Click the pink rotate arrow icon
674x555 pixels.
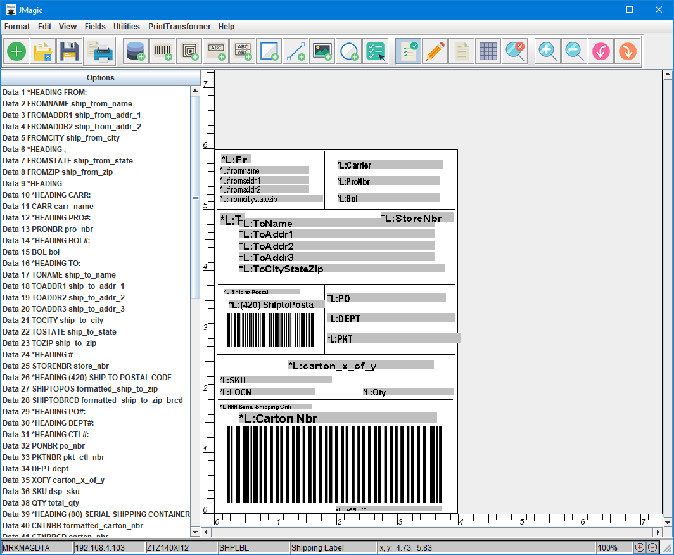[x=601, y=51]
